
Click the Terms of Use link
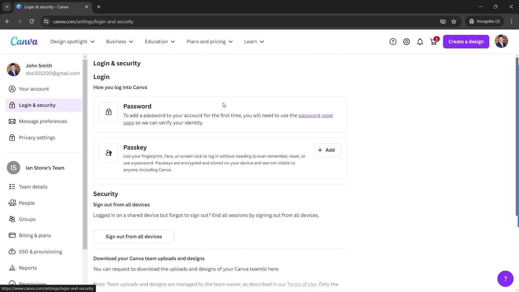[x=302, y=284]
